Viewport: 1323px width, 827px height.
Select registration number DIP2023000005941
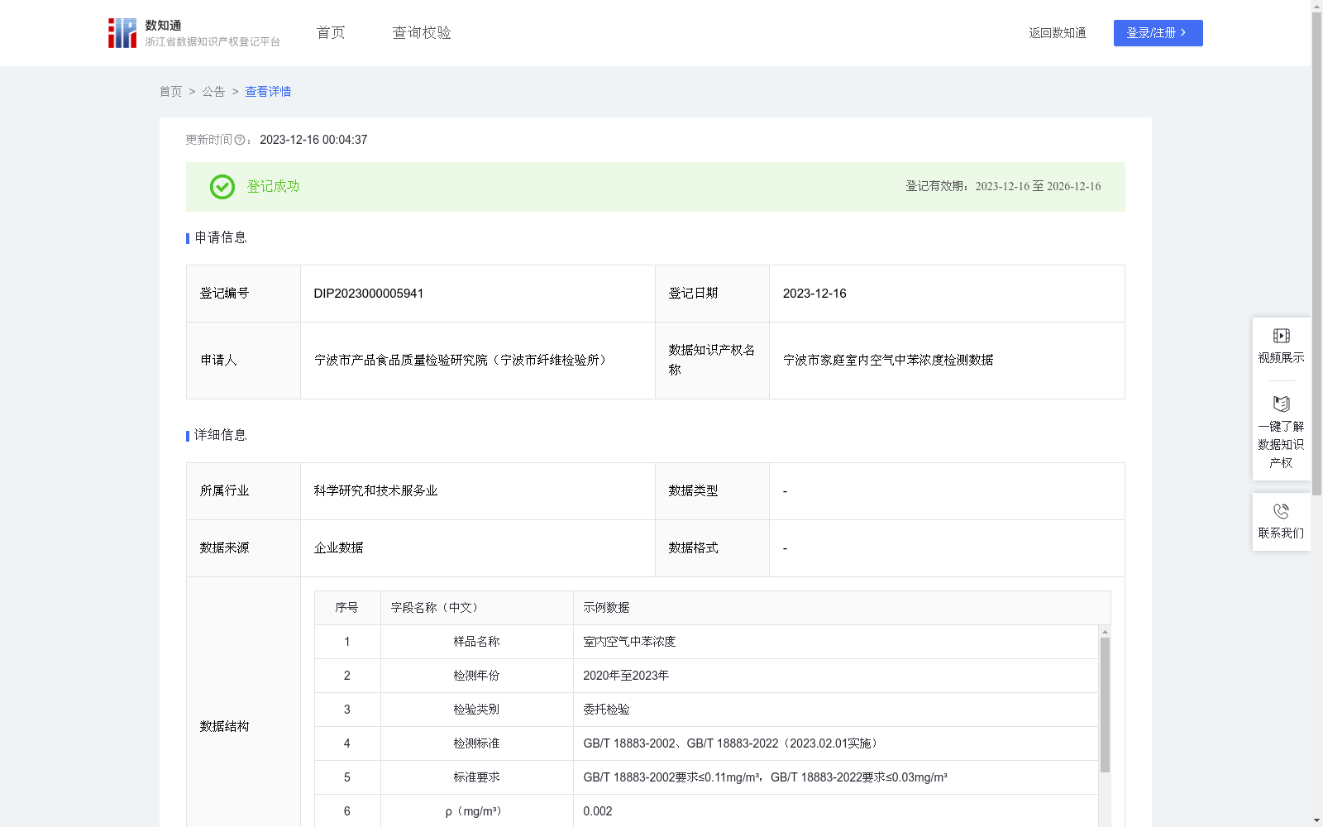pos(369,294)
